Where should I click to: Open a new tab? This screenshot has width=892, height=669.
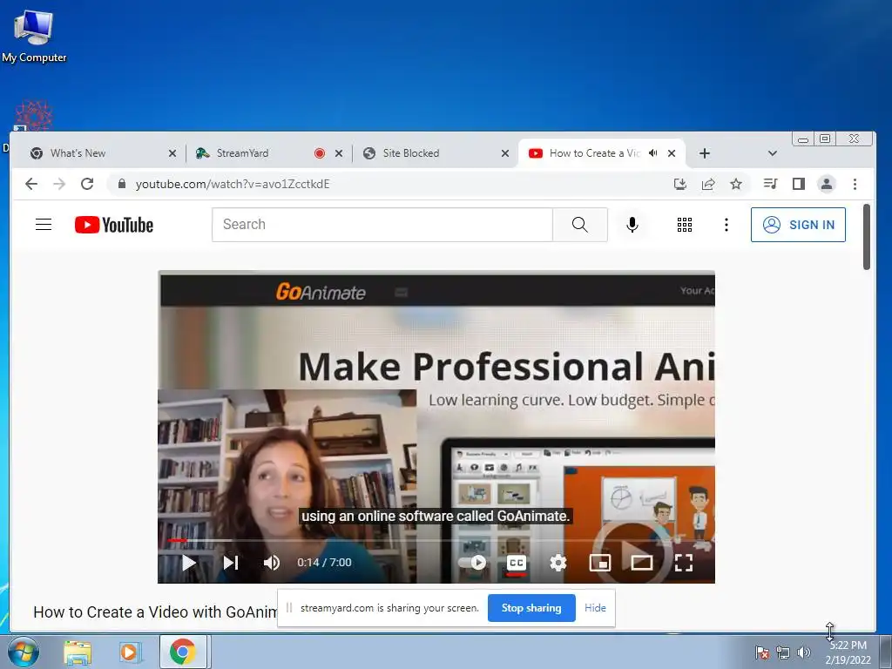click(704, 153)
